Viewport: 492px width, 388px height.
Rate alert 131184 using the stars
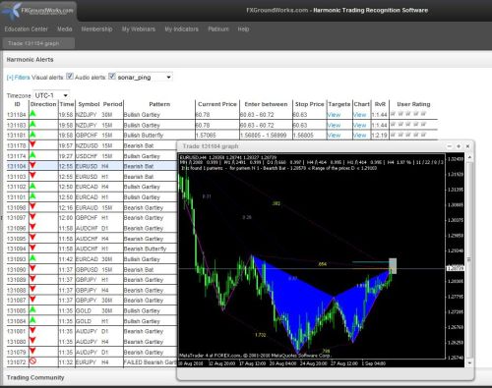pyautogui.click(x=408, y=114)
